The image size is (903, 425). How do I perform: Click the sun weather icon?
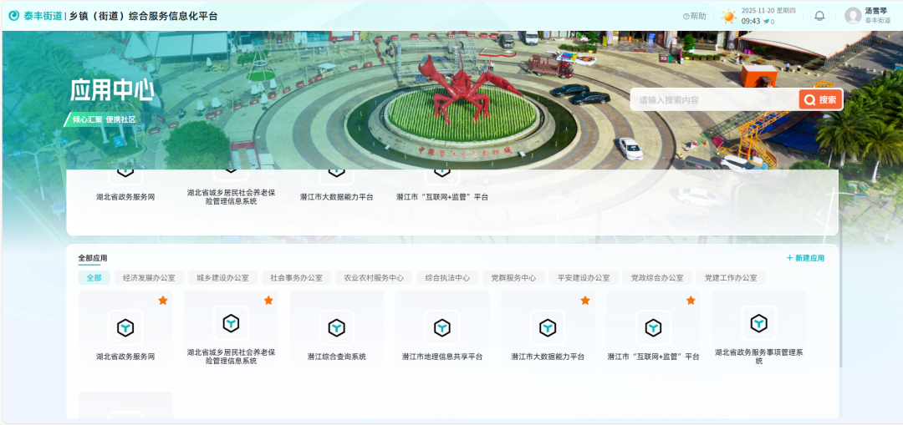[x=729, y=16]
